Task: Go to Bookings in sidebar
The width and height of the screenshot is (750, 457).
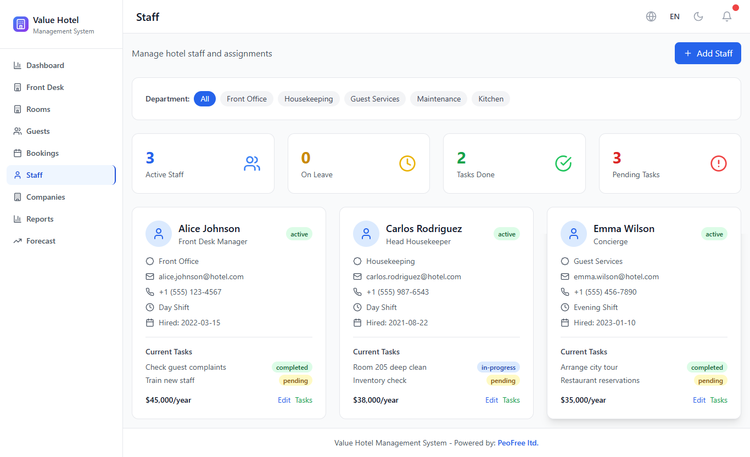Action: click(42, 153)
